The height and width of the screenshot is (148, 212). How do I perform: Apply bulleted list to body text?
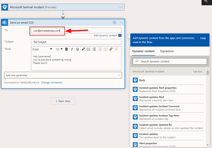88,49
